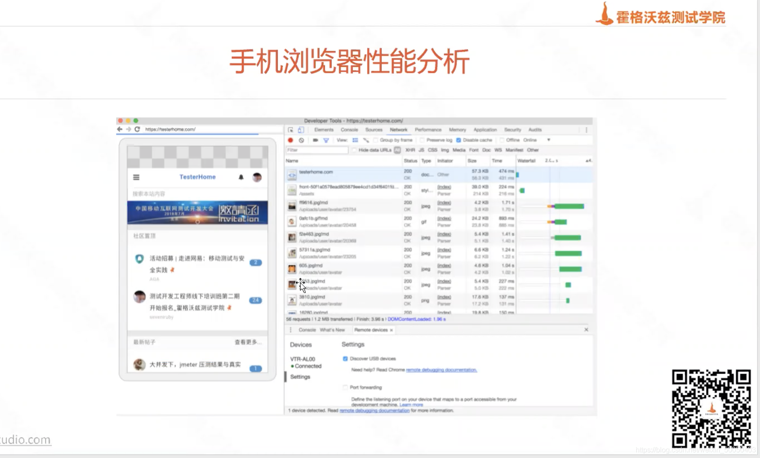Filter requests by Doc type
This screenshot has height=458, width=760.
(486, 150)
